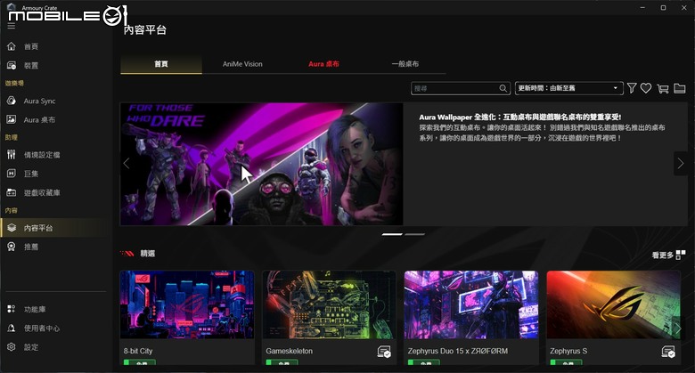
Task: Click the 看更多 grid icon
Action: pos(681,255)
